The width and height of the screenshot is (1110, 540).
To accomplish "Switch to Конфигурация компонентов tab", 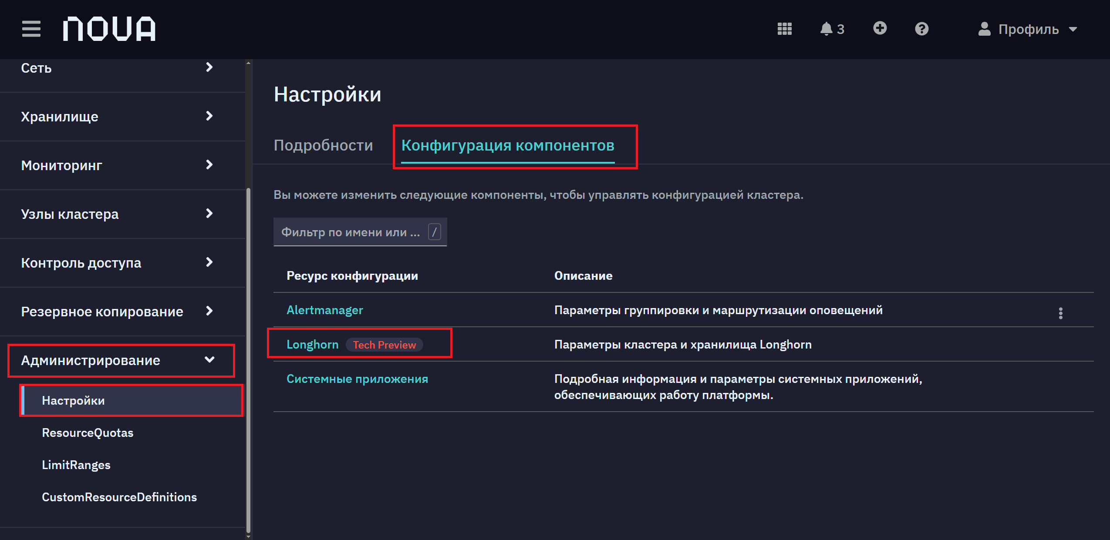I will (508, 145).
